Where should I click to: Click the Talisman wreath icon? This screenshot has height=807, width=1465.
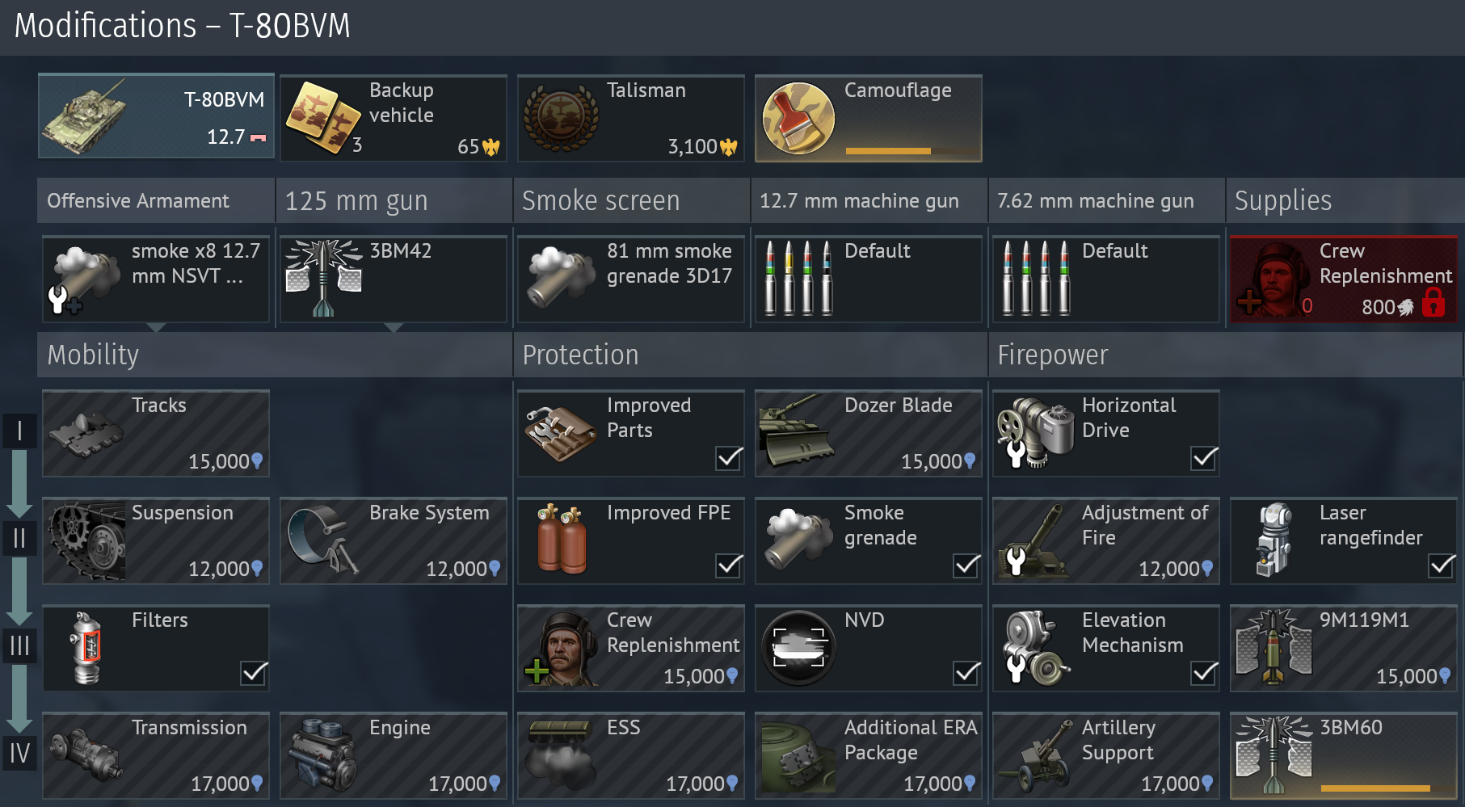(561, 119)
